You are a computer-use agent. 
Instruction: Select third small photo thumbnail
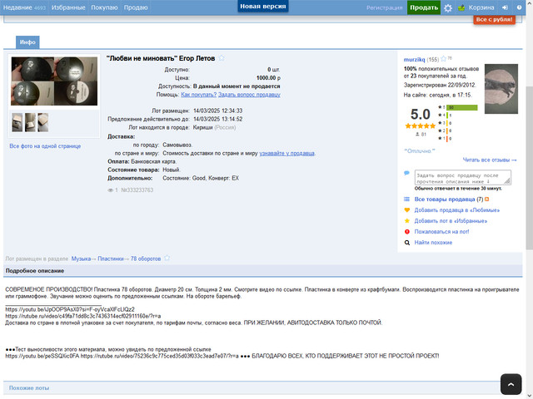42,122
